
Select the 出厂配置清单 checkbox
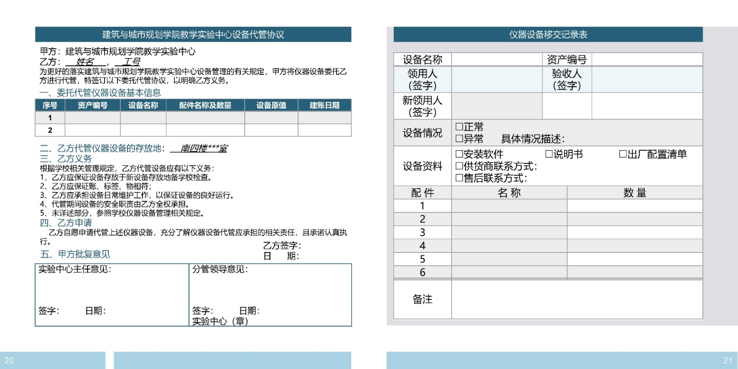(x=623, y=154)
